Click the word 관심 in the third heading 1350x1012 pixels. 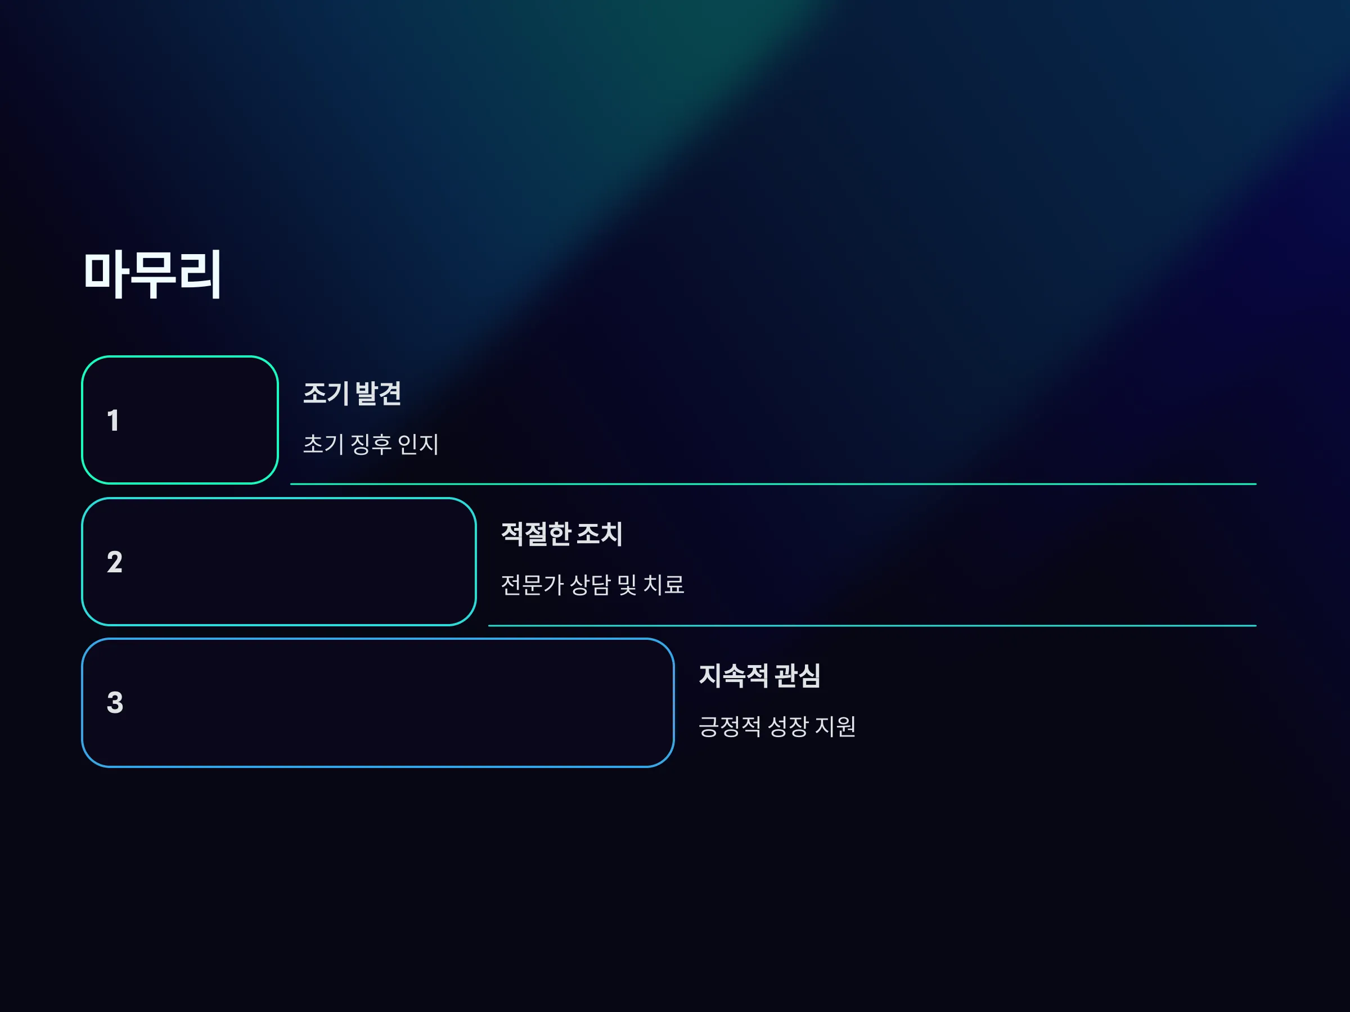coord(797,675)
